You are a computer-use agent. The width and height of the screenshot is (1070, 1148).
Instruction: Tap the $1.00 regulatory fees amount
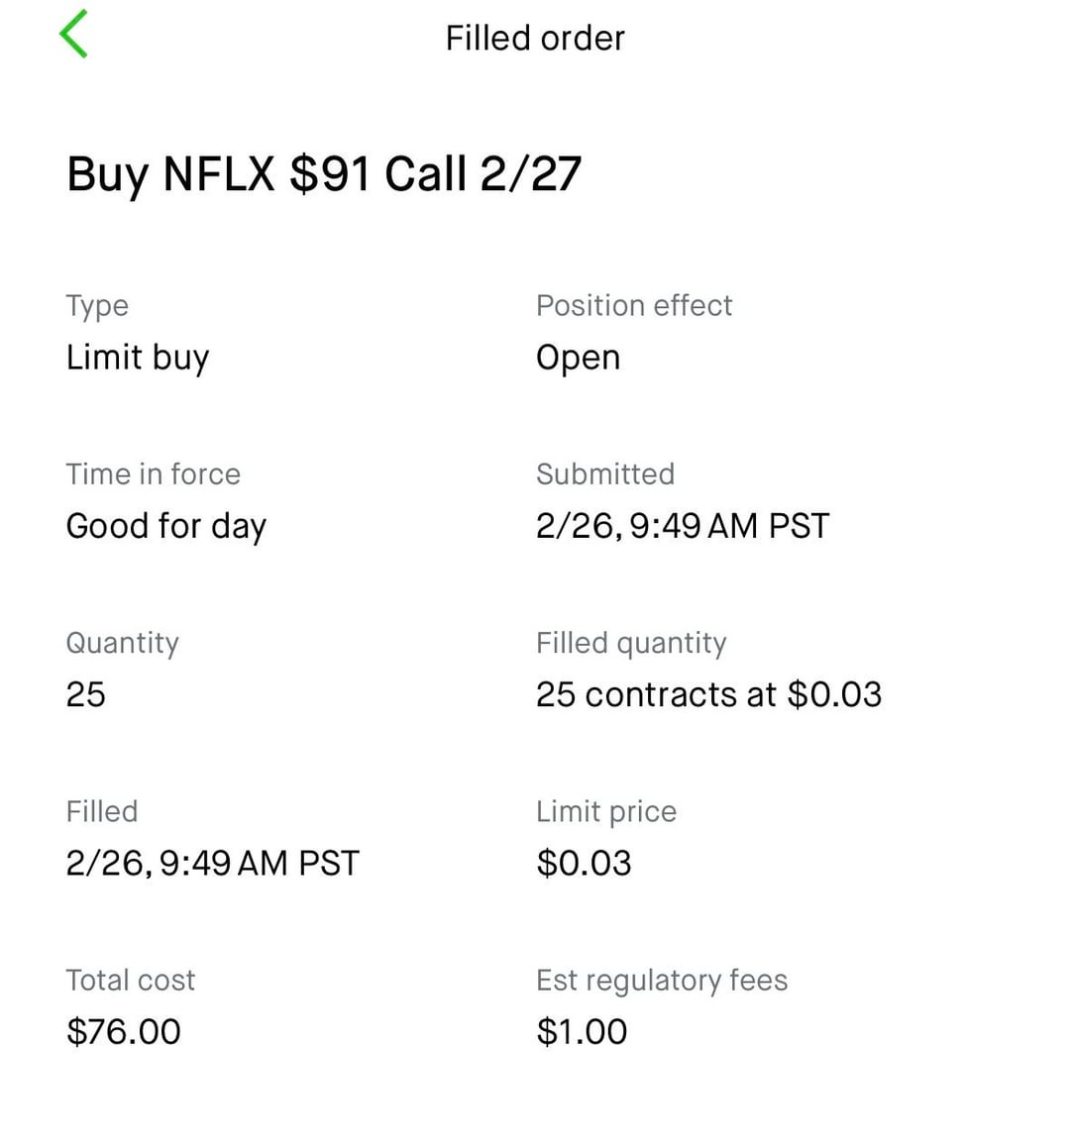pyautogui.click(x=582, y=1031)
